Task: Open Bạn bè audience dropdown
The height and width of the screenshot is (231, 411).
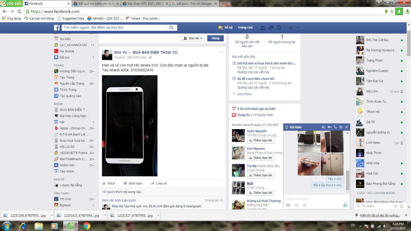Action: click(x=193, y=38)
